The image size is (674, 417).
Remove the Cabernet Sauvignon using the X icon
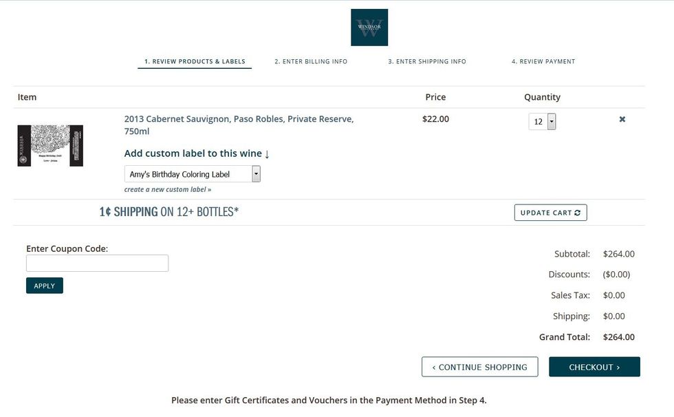click(x=622, y=119)
